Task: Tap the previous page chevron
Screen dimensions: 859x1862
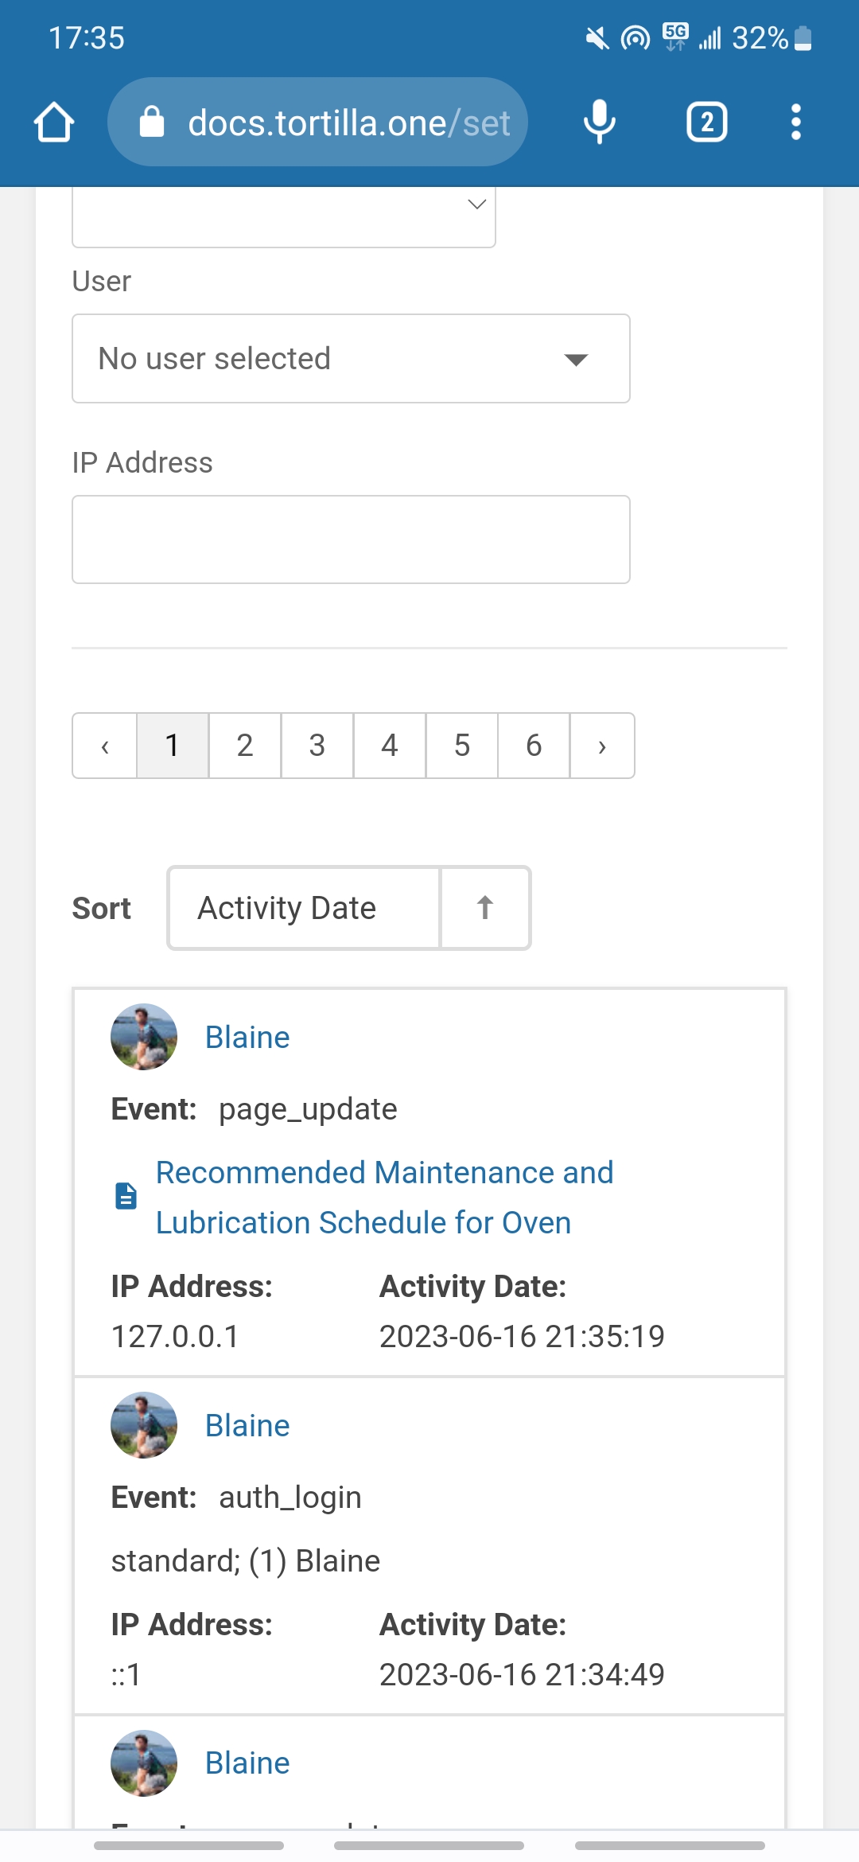Action: pos(106,746)
